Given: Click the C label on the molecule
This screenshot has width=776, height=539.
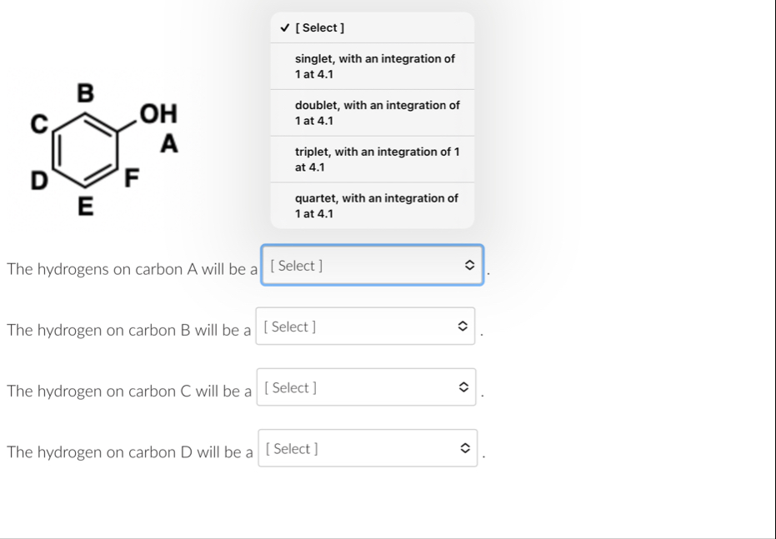Looking at the screenshot, I should tap(37, 124).
